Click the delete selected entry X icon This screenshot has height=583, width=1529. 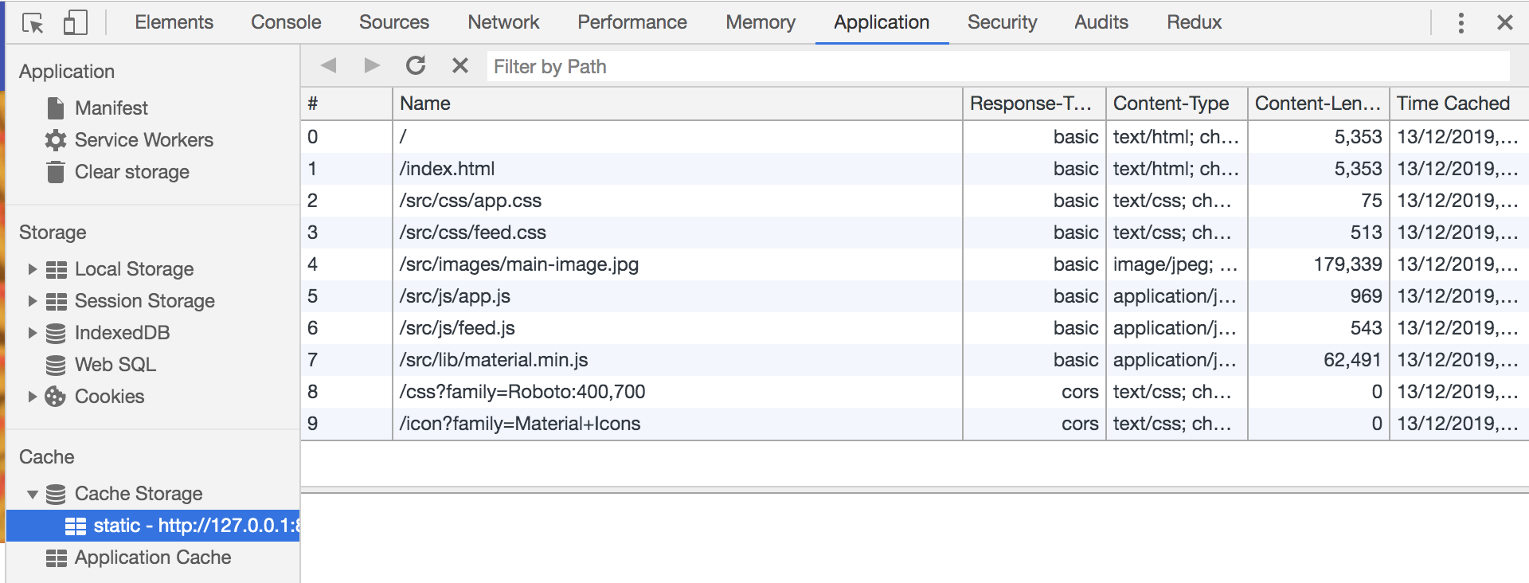(x=459, y=66)
